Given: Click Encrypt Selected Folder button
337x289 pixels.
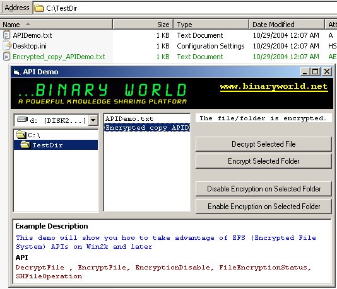Looking at the screenshot, I should pos(264,161).
